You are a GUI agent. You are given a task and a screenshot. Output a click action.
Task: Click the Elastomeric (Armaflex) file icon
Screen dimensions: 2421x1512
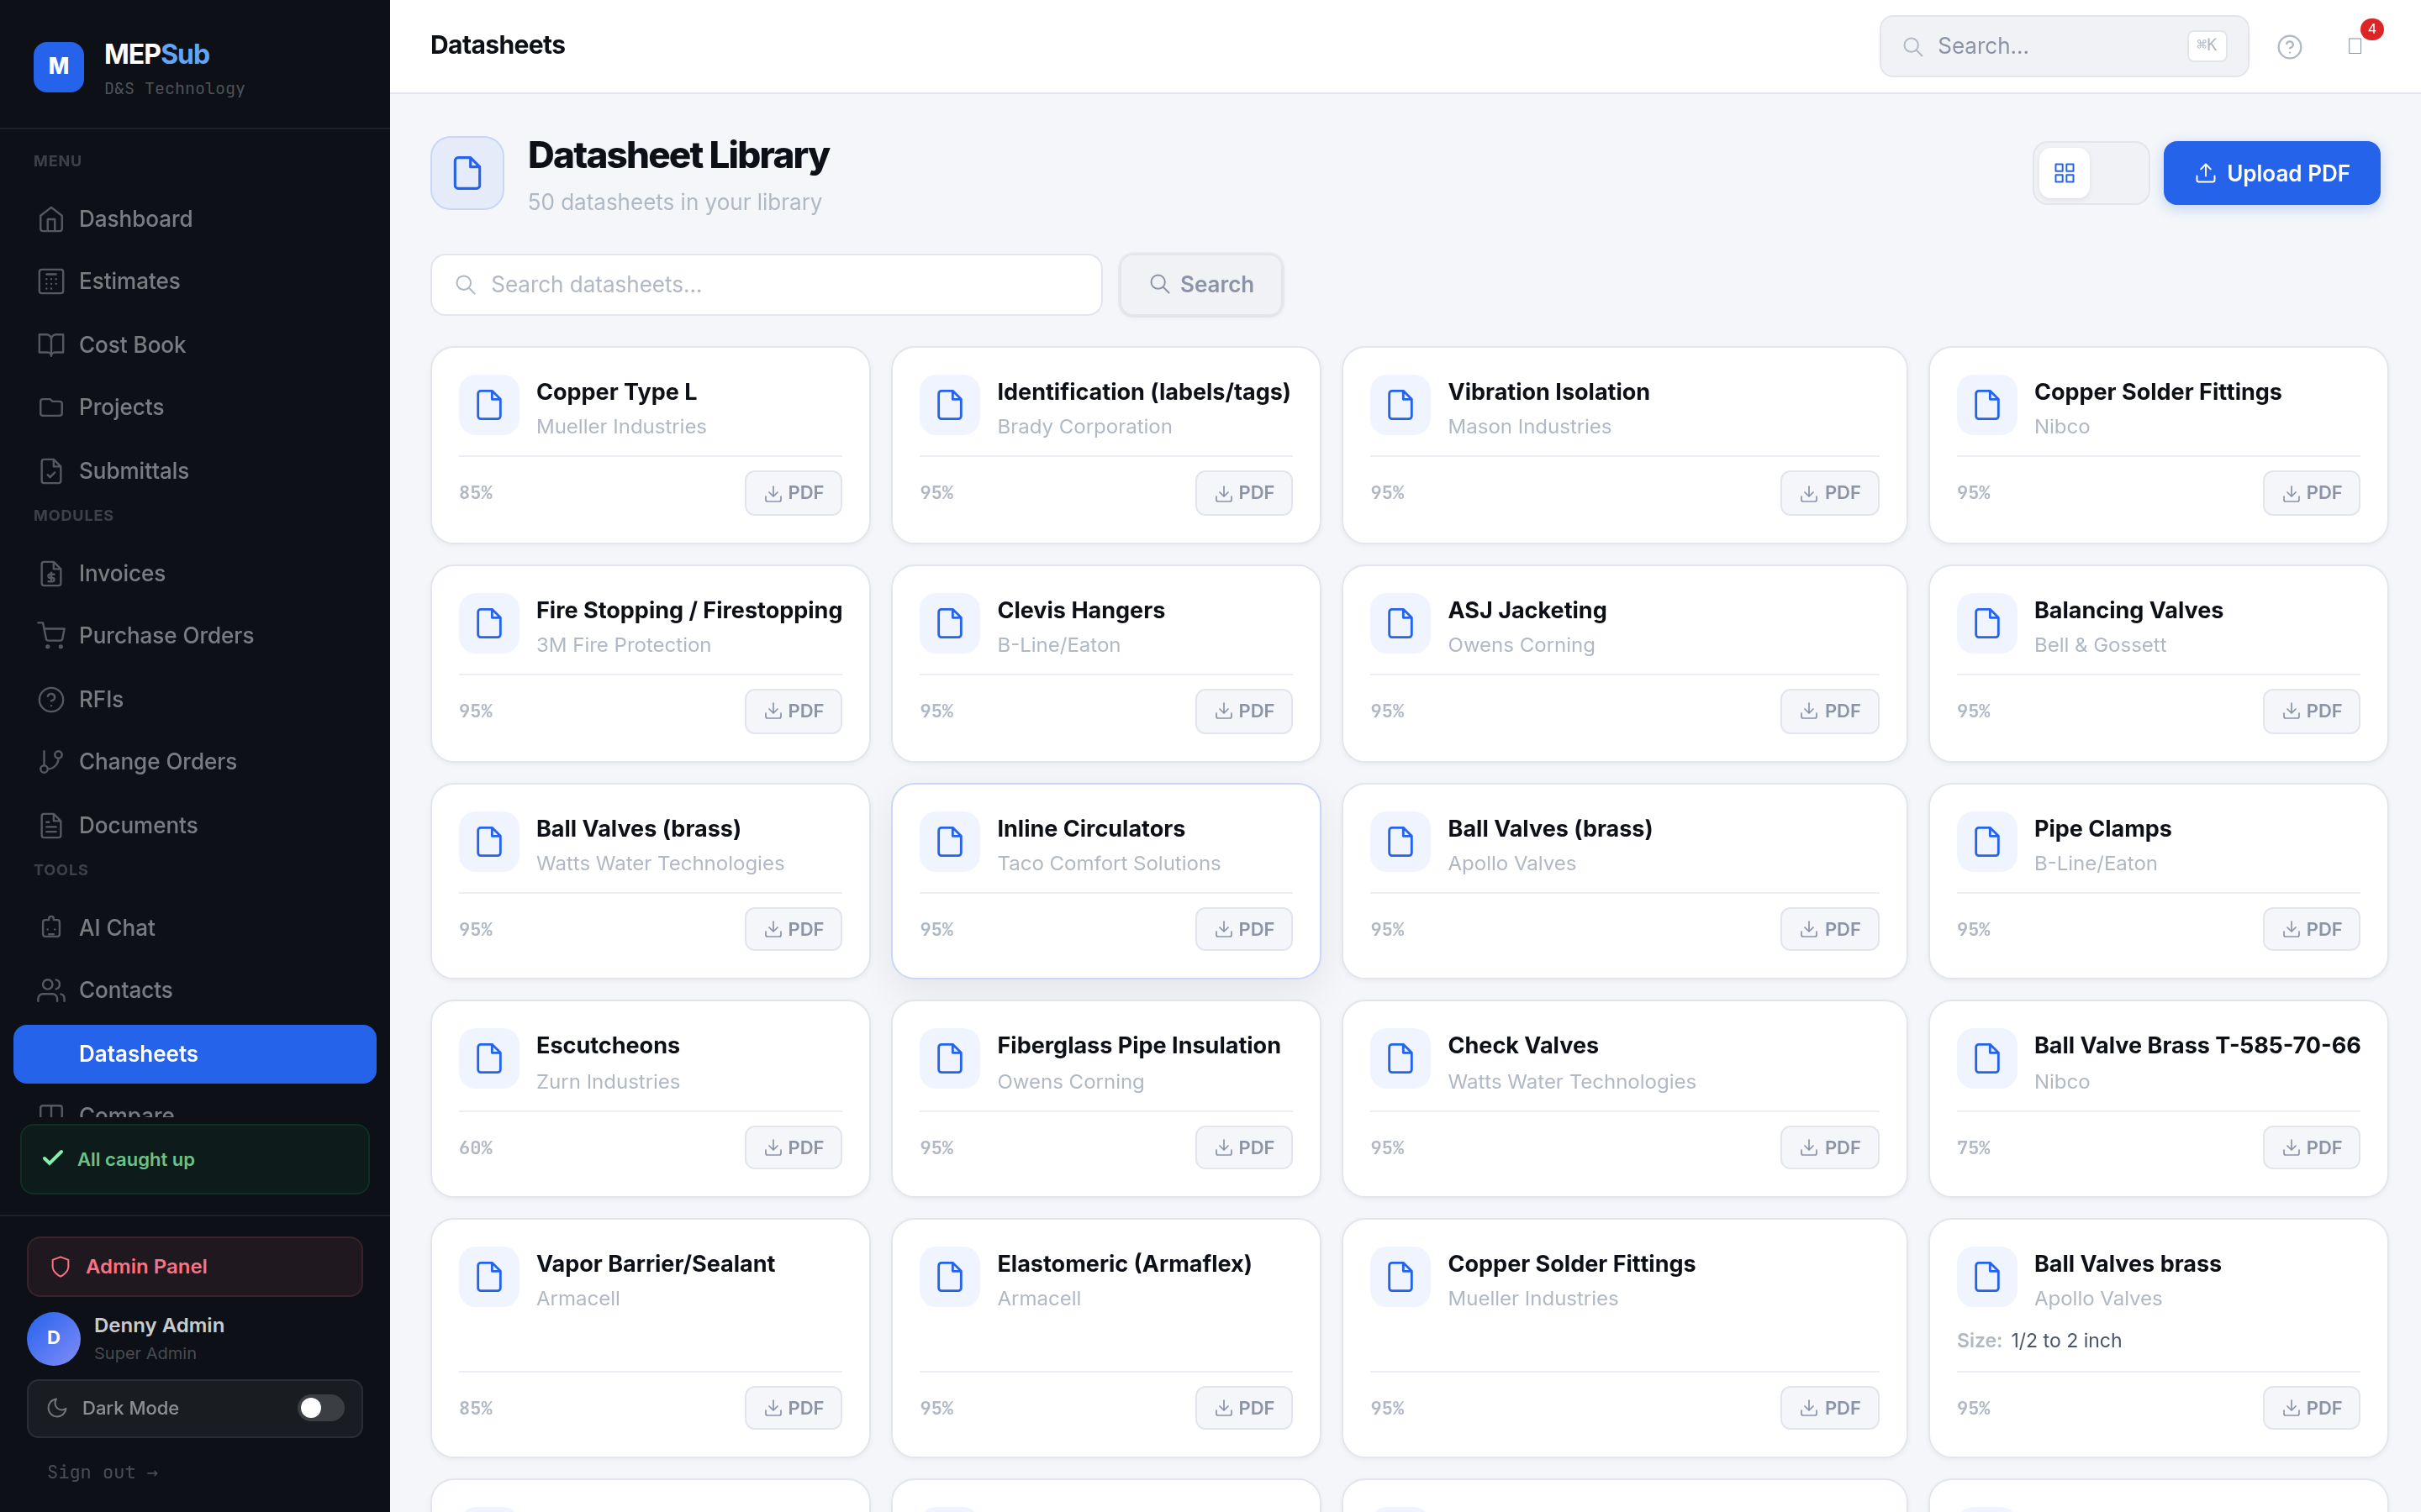(x=949, y=1277)
